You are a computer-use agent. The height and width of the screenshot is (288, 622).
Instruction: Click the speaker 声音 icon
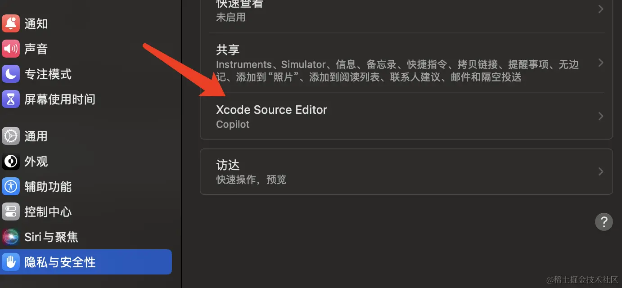11,49
